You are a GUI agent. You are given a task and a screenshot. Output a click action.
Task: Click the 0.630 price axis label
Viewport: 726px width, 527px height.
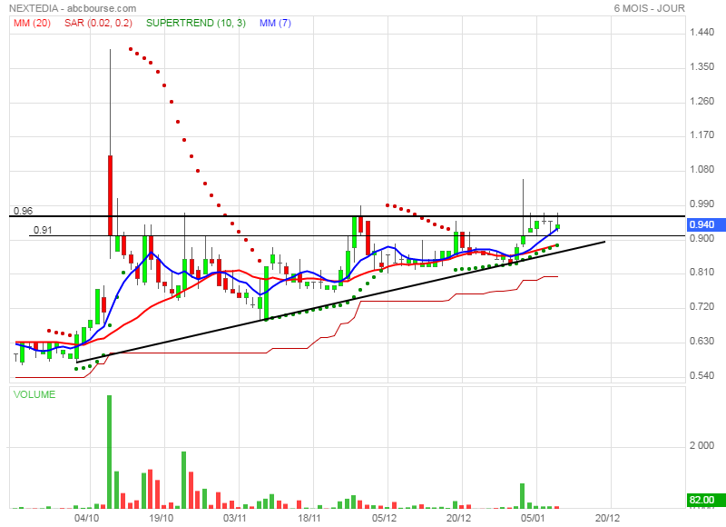pos(701,341)
